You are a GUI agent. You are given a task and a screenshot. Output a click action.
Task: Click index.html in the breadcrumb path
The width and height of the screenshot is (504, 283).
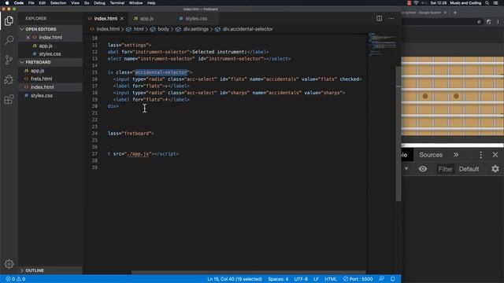tap(108, 29)
